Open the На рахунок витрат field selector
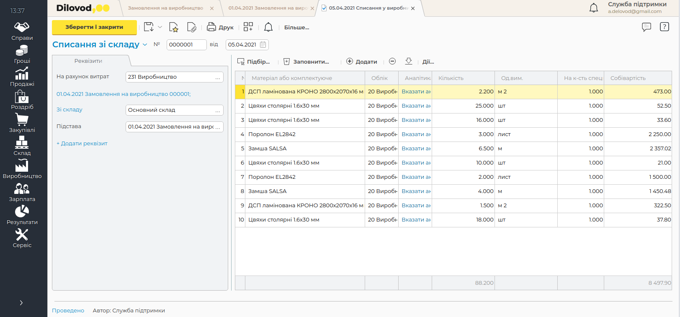This screenshot has height=317, width=680. (218, 77)
